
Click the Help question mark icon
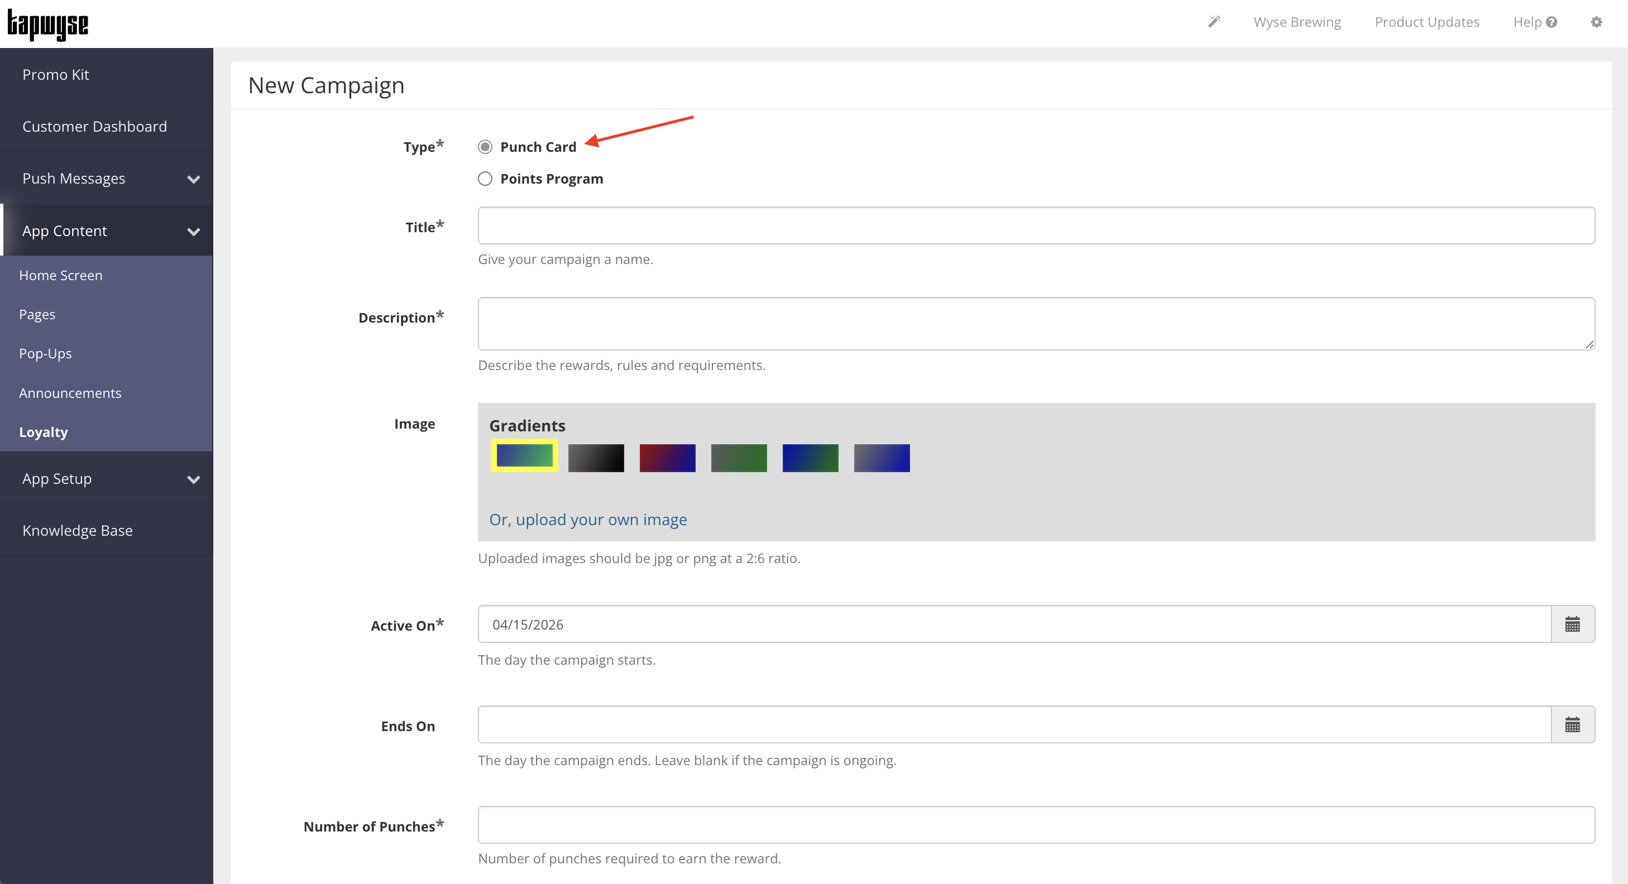(1552, 22)
